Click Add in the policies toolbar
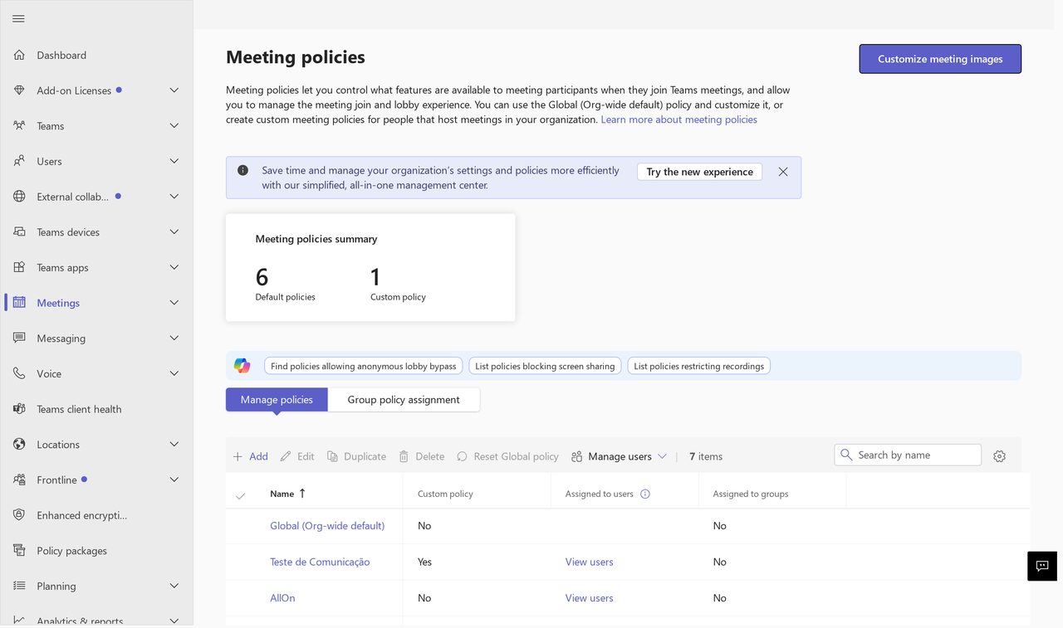 click(250, 456)
